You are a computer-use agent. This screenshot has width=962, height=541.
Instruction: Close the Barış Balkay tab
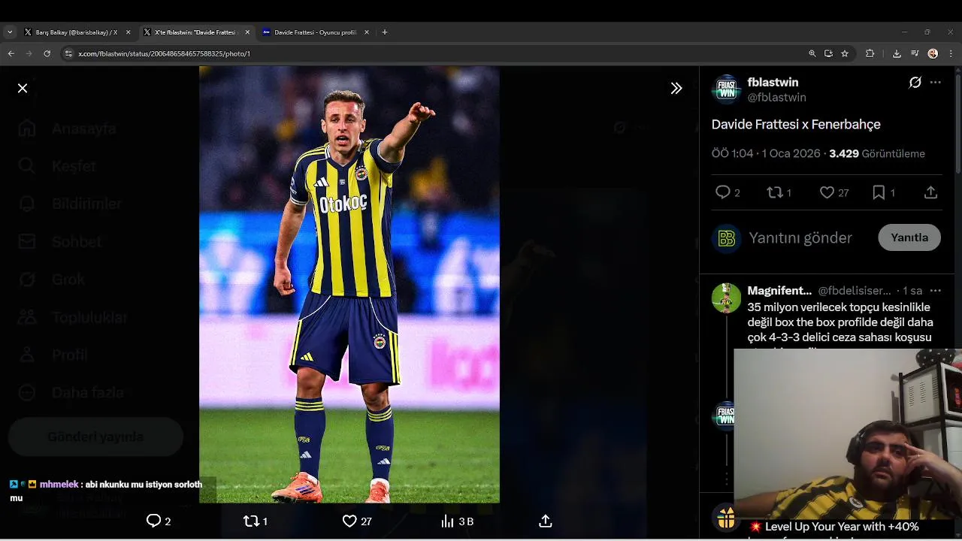point(128,32)
